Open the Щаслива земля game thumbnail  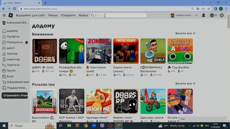[153, 101]
